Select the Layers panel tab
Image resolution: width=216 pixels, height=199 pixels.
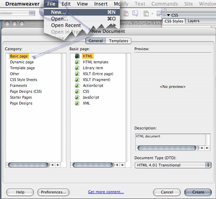coord(194,21)
